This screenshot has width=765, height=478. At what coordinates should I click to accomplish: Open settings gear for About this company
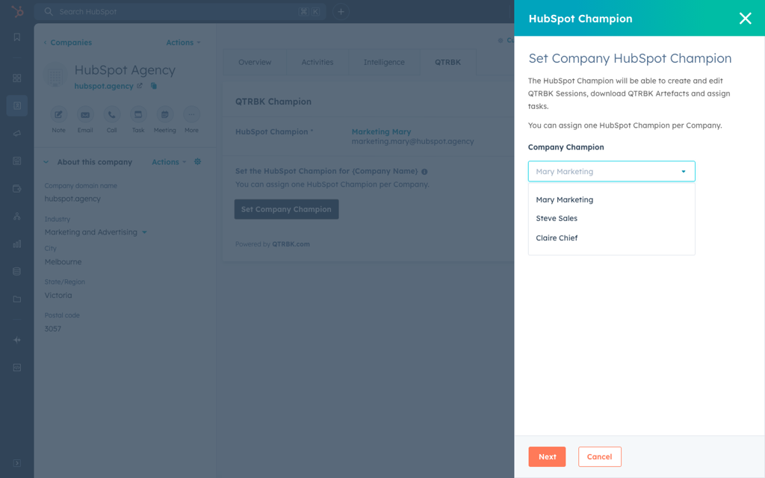pyautogui.click(x=197, y=161)
